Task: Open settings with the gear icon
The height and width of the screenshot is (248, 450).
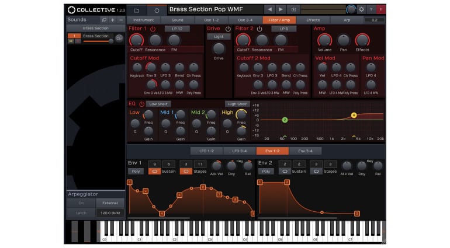Action: tap(361, 9)
